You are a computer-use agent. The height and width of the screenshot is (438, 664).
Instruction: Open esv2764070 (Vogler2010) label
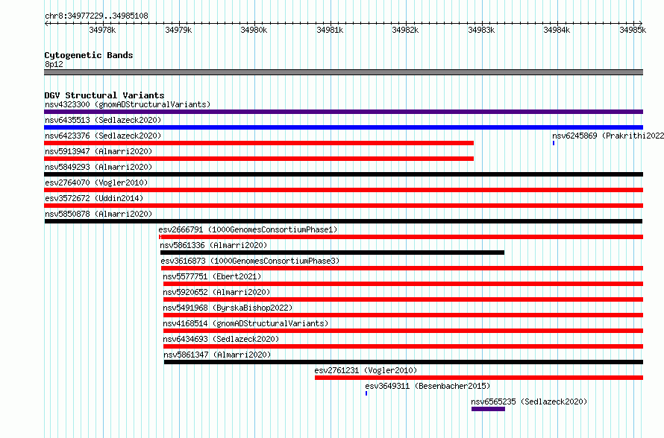click(x=96, y=182)
